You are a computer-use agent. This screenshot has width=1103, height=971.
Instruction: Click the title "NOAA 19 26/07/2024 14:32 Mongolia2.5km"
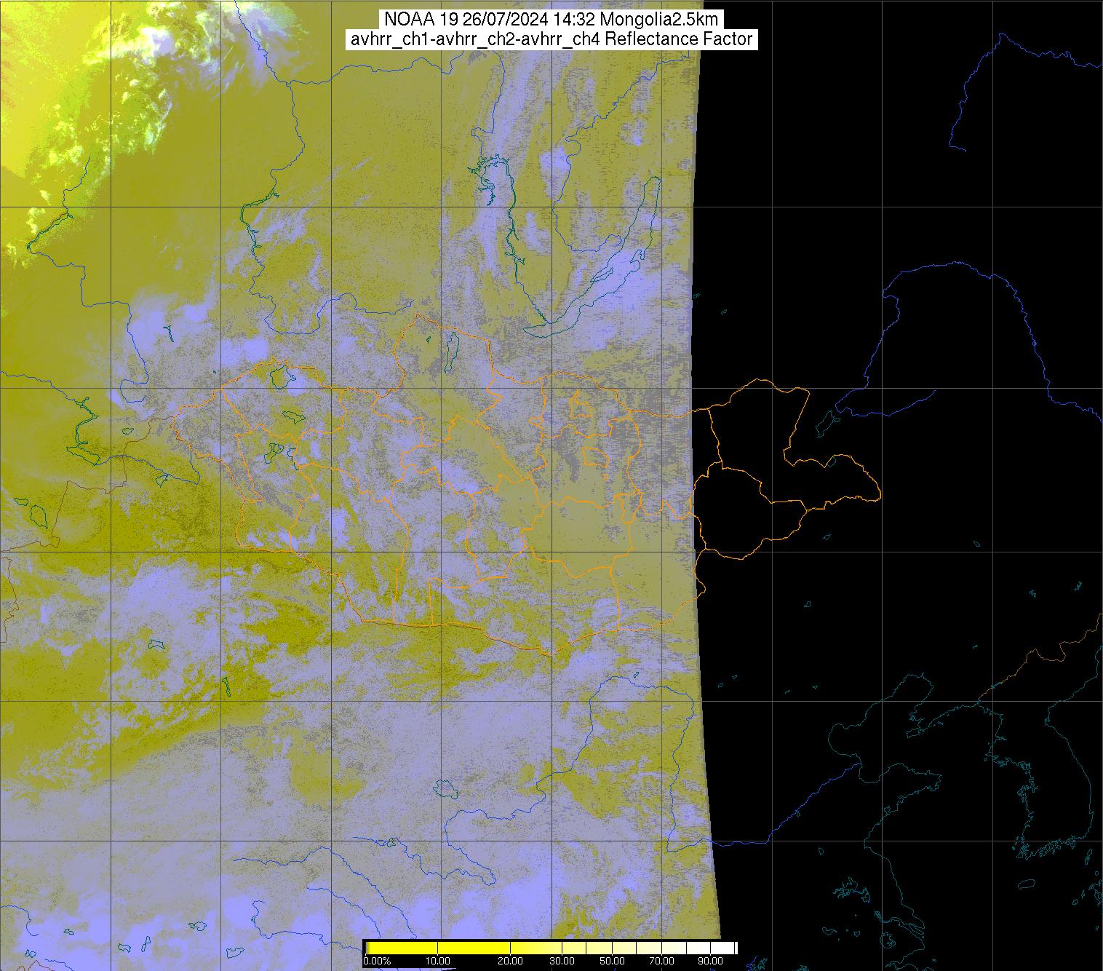pos(551,19)
